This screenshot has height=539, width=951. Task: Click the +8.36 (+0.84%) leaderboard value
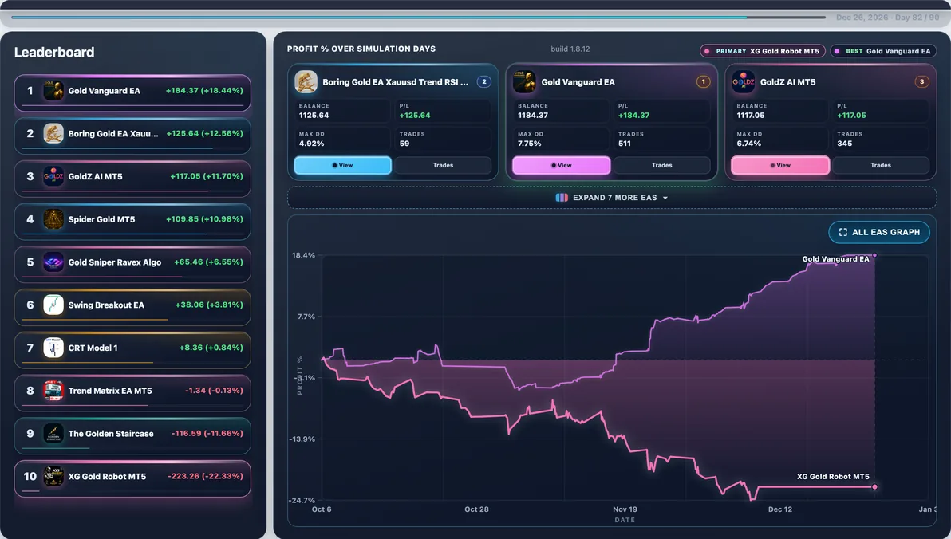pyautogui.click(x=211, y=348)
